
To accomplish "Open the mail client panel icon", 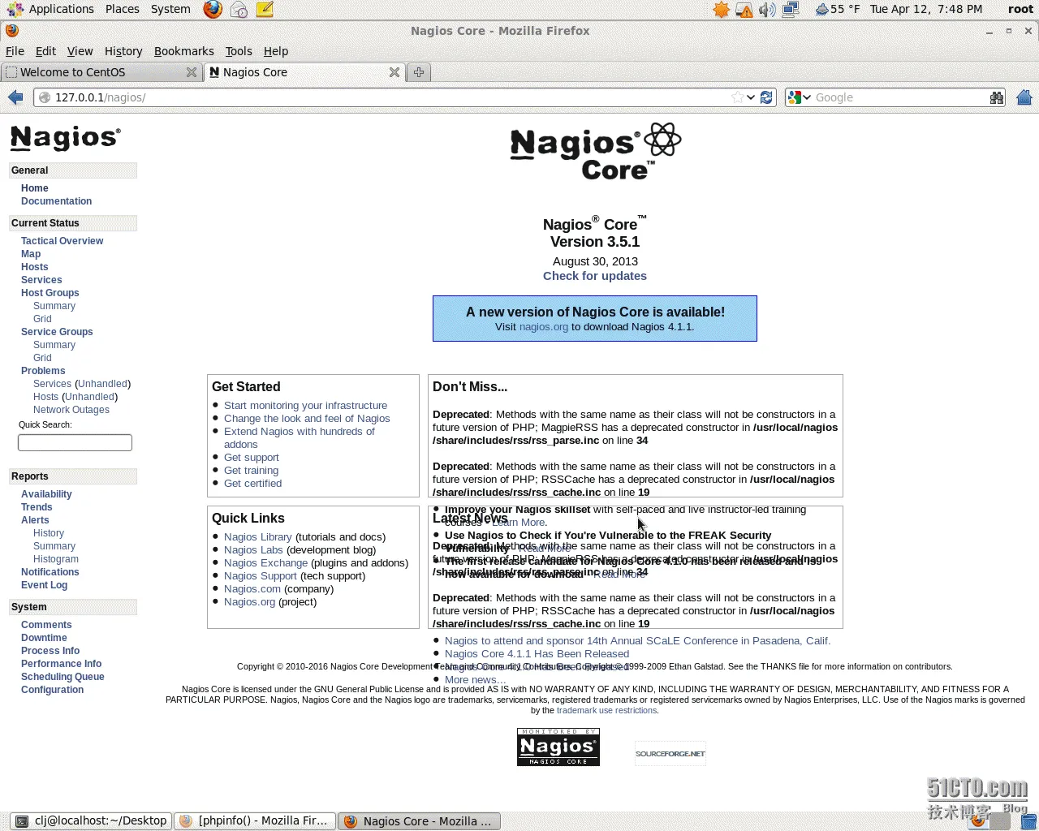I will pyautogui.click(x=239, y=9).
